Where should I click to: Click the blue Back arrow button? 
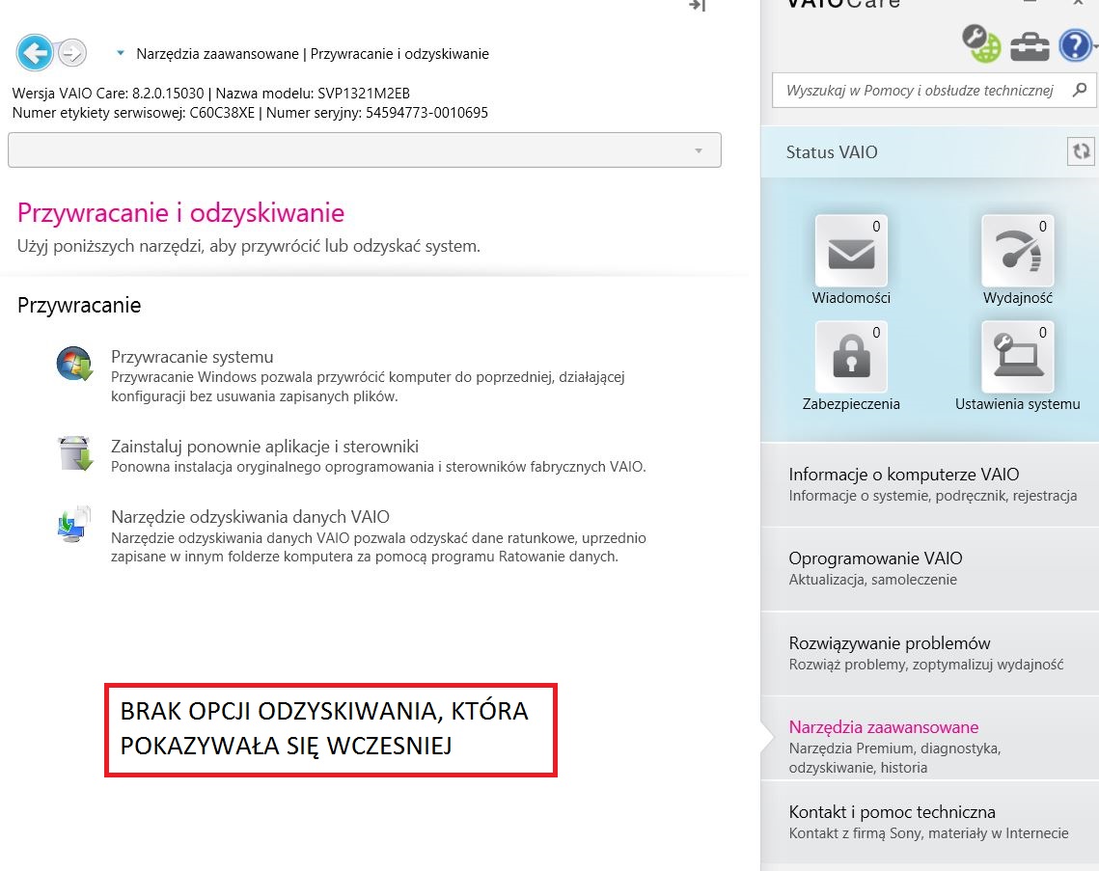tap(35, 52)
